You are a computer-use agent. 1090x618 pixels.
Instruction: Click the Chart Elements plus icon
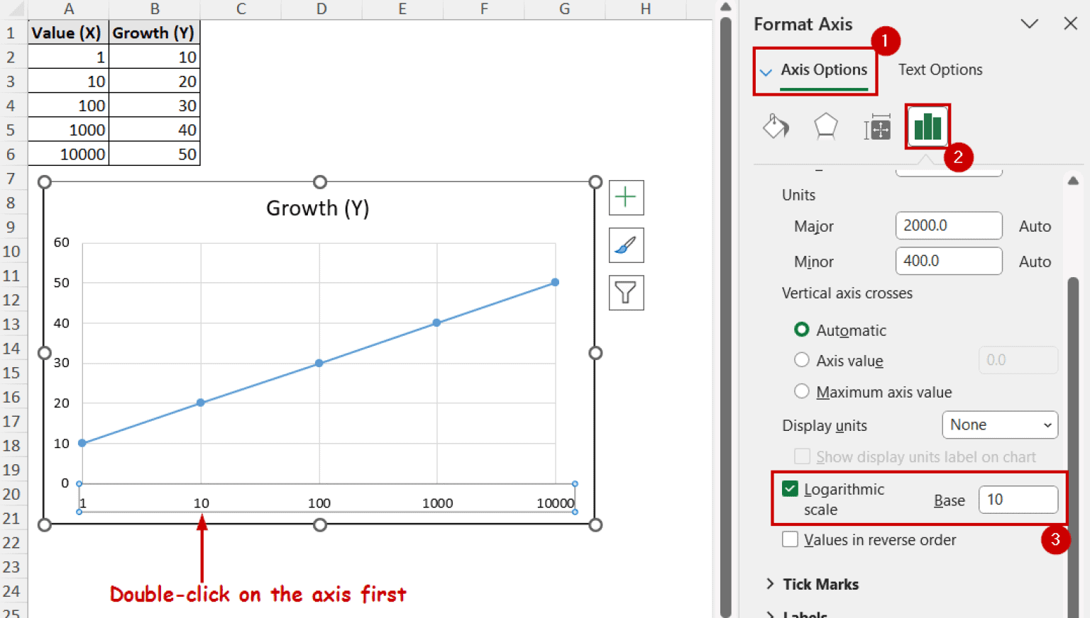click(x=625, y=197)
